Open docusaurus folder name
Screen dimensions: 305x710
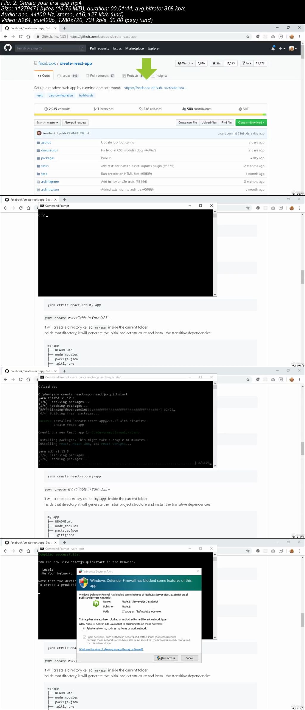[x=49, y=150]
